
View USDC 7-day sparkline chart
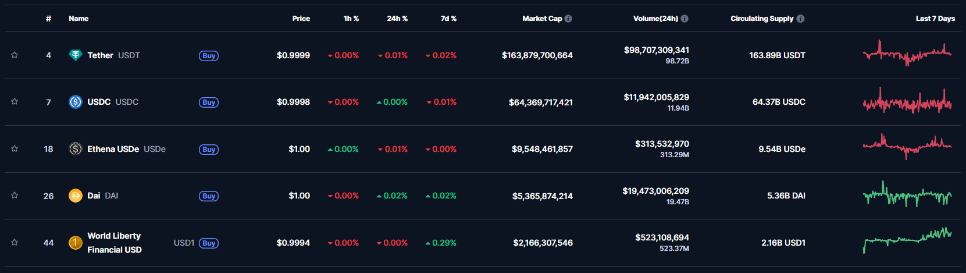tap(907, 101)
